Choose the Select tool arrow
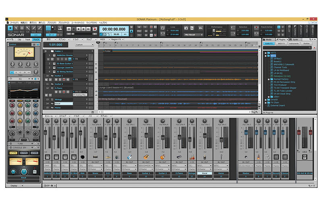Viewport: 322px width, 204px height. pyautogui.click(x=16, y=28)
